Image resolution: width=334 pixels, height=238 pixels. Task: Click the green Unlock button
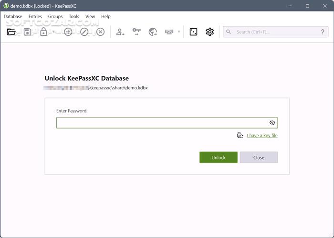point(219,157)
